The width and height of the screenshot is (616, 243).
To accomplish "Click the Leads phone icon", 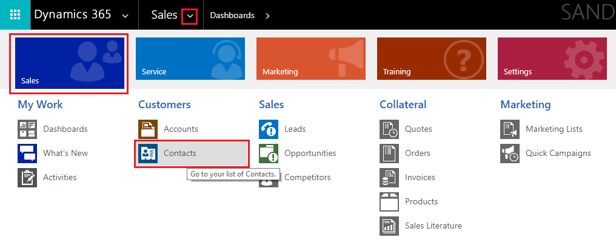I will tap(269, 129).
